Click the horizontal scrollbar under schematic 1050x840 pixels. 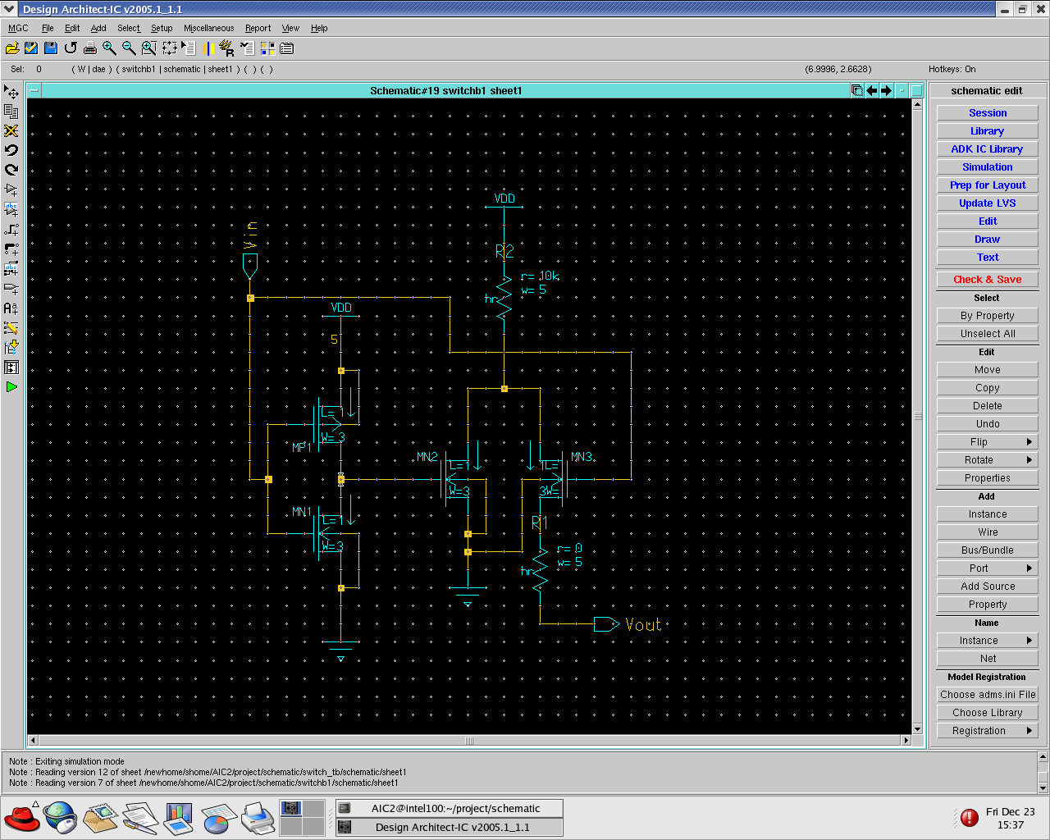pos(469,741)
